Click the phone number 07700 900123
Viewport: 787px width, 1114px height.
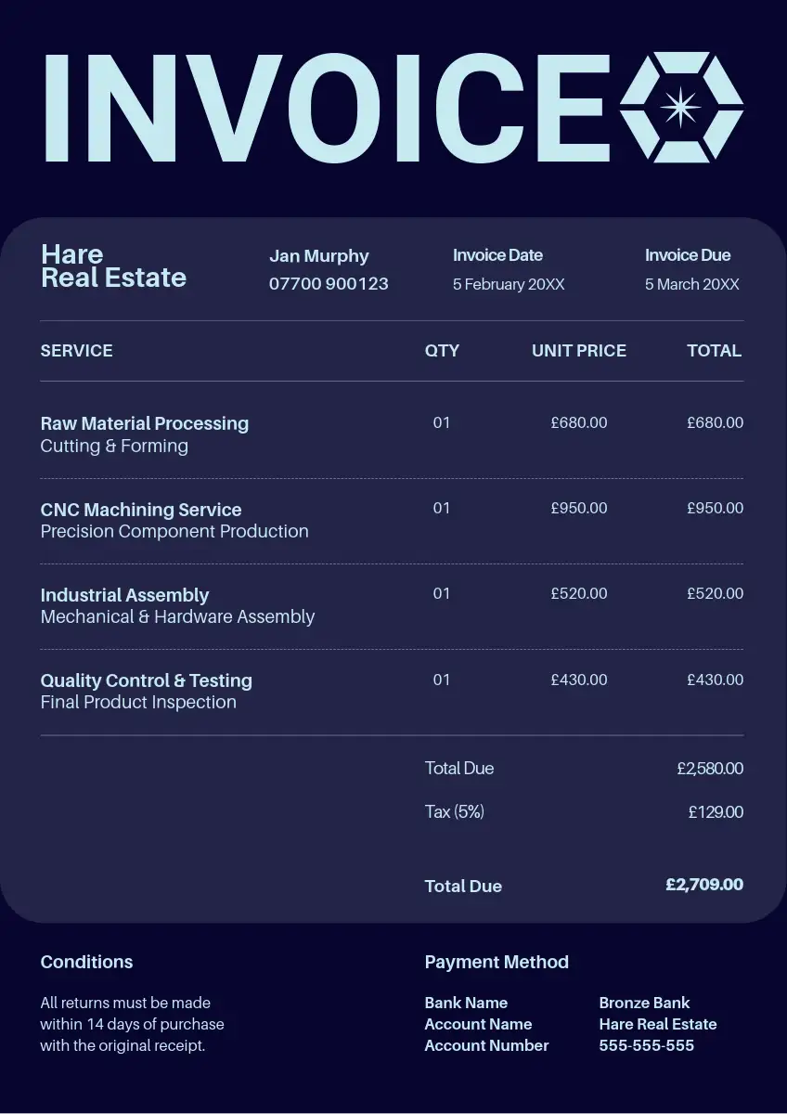(329, 284)
